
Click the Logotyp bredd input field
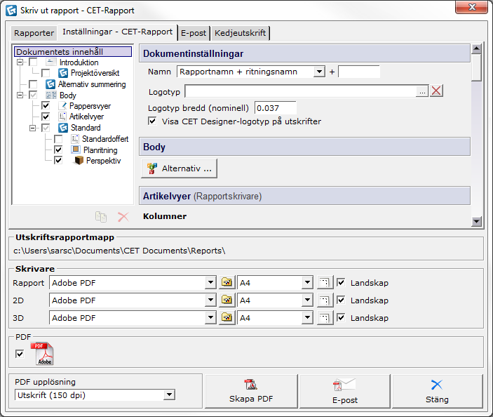pyautogui.click(x=275, y=108)
